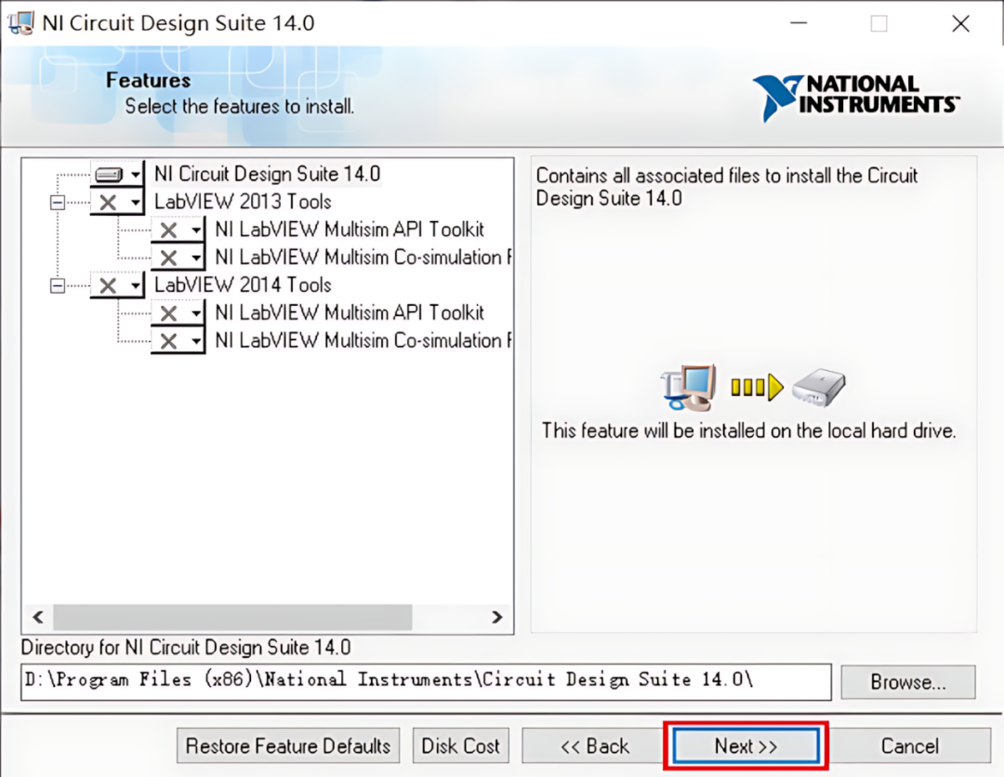The width and height of the screenshot is (1004, 777).
Task: Select NI LabVIEW Multisim API Toolkit under 2013 Tools
Action: (350, 230)
